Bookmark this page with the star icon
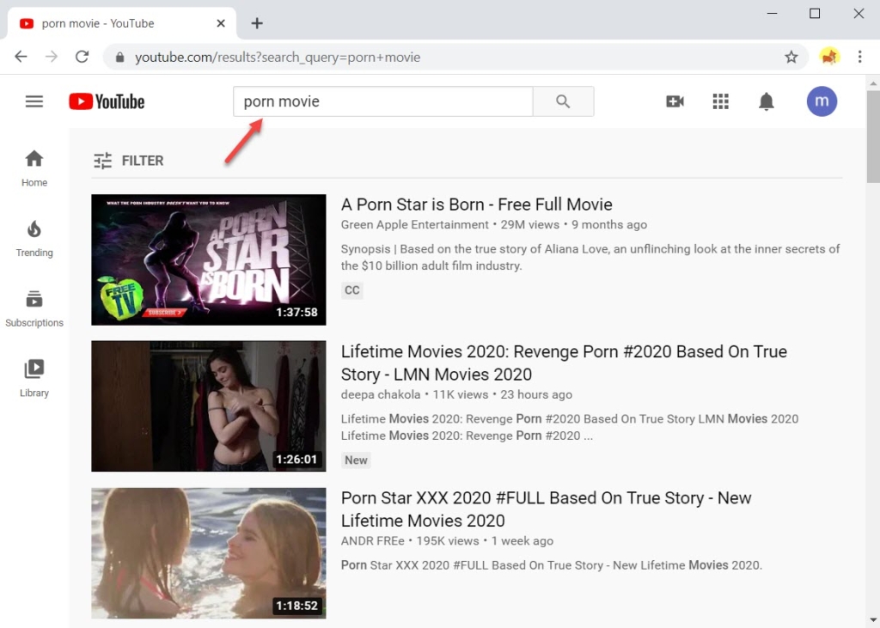Screen dimensions: 880x628 (x=791, y=57)
